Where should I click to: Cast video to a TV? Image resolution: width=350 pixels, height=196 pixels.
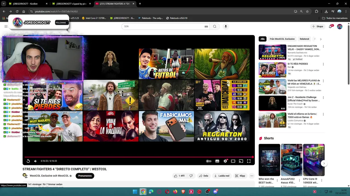pos(241,161)
